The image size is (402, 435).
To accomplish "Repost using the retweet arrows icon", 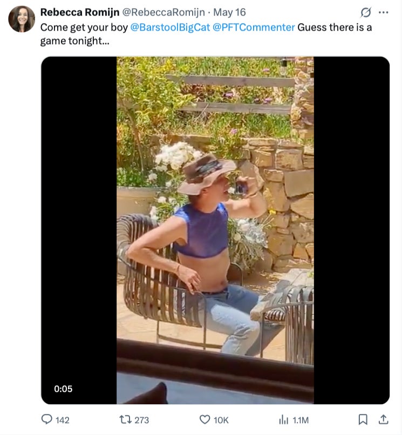I will [125, 419].
